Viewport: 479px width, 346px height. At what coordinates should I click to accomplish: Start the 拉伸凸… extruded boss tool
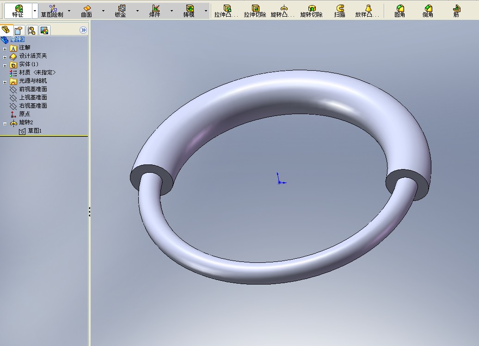227,11
